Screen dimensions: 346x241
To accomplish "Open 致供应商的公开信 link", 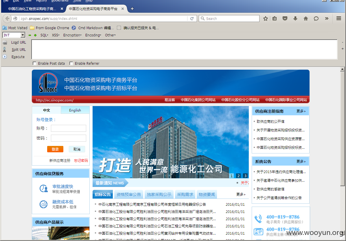I will [270, 121].
